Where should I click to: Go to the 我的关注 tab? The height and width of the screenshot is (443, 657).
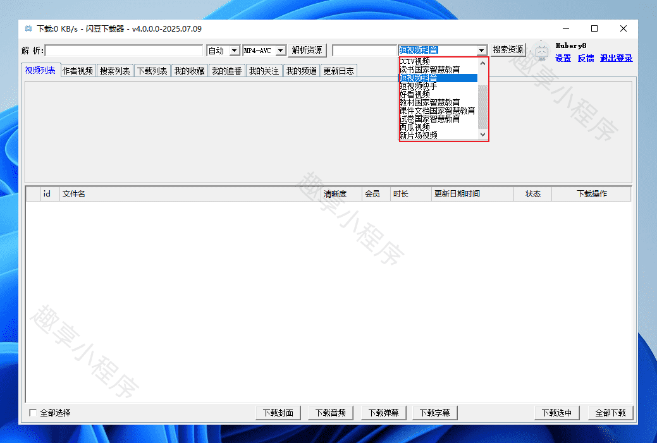coord(264,71)
